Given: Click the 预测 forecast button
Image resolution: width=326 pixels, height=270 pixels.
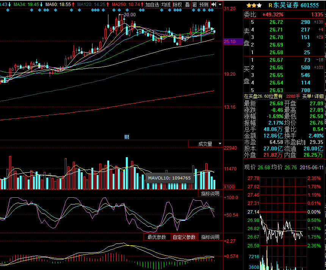Looking at the screenshot, I should (x=204, y=5).
